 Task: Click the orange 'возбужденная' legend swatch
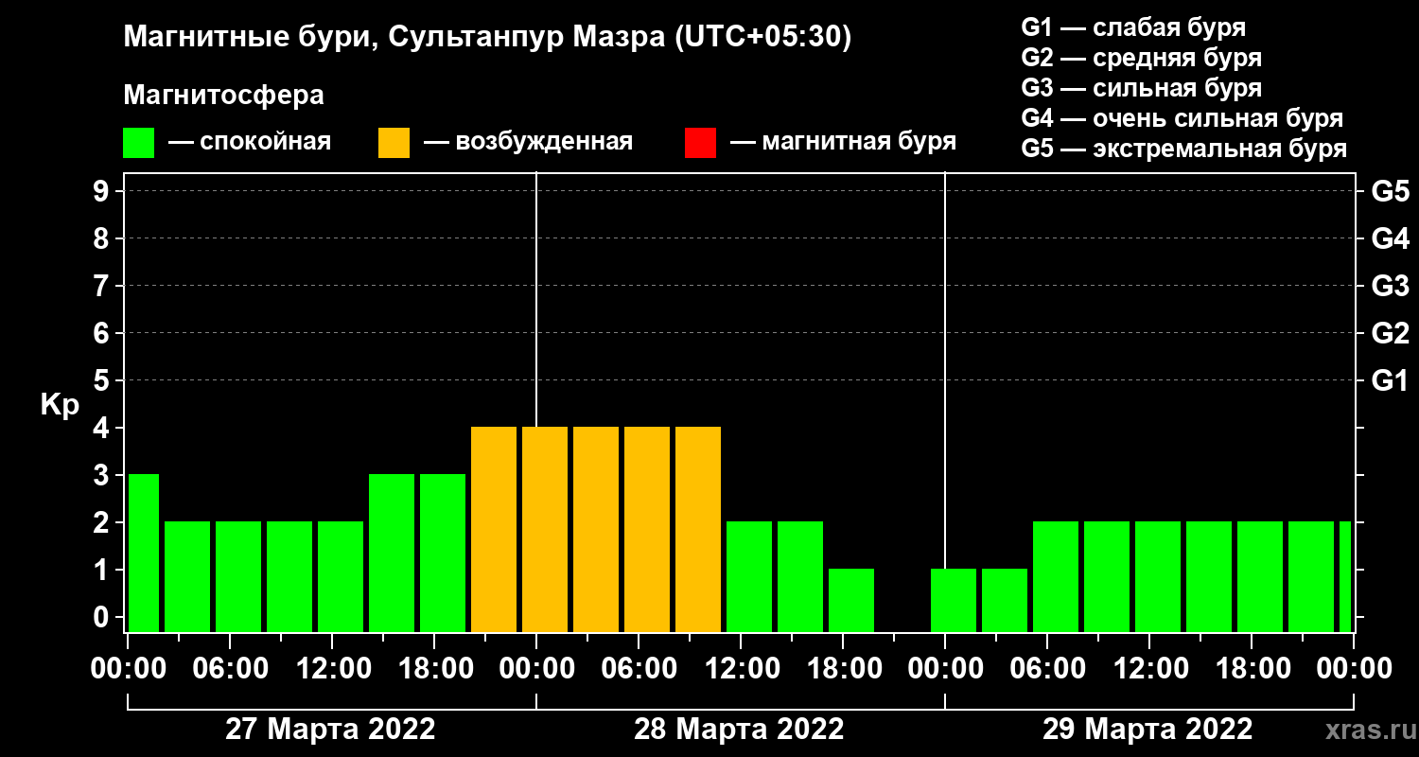394,143
